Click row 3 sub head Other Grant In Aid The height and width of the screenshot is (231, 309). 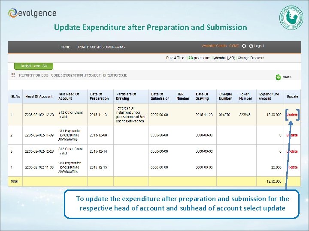point(70,151)
